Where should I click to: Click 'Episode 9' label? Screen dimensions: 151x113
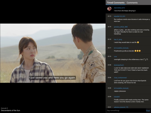[x=4, y=108]
